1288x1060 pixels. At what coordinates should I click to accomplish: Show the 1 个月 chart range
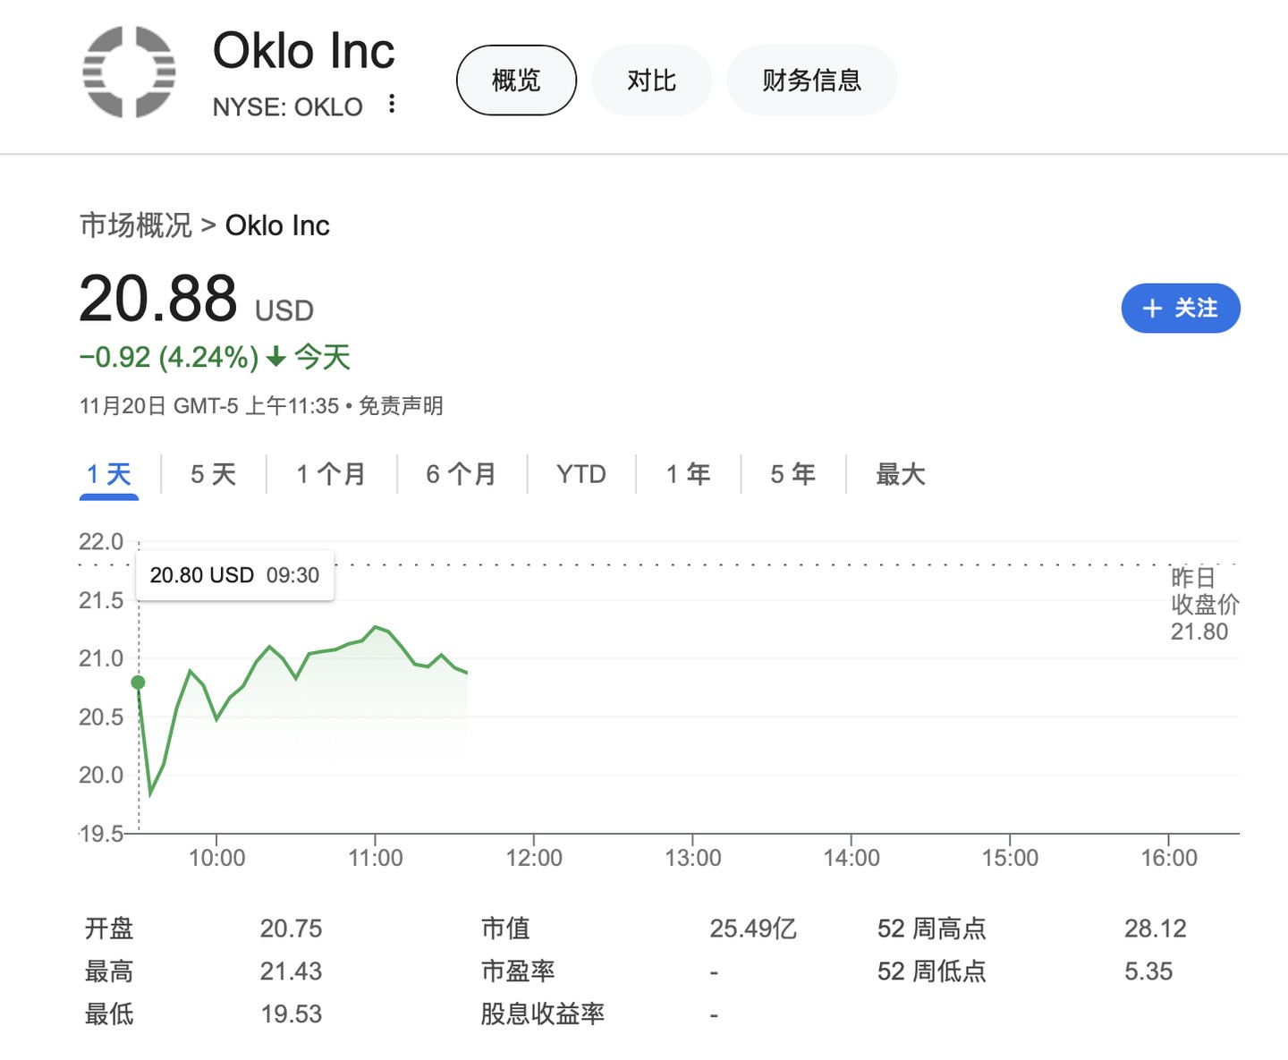point(331,474)
